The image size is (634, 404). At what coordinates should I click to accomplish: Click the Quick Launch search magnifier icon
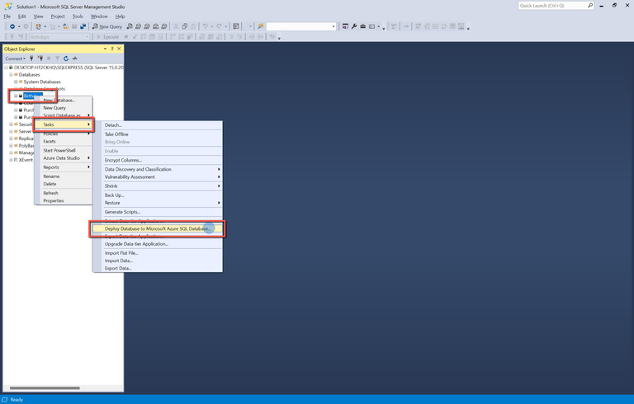(x=589, y=6)
